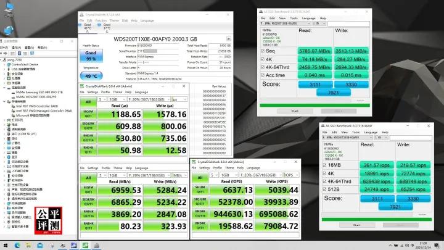The image size is (444, 250).
Task: Click the taskbar clock showing 21:06
Action: [x=424, y=246]
